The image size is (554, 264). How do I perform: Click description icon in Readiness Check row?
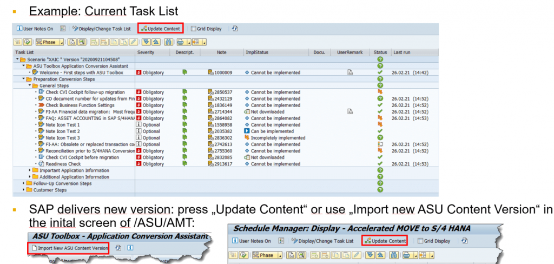click(x=184, y=163)
